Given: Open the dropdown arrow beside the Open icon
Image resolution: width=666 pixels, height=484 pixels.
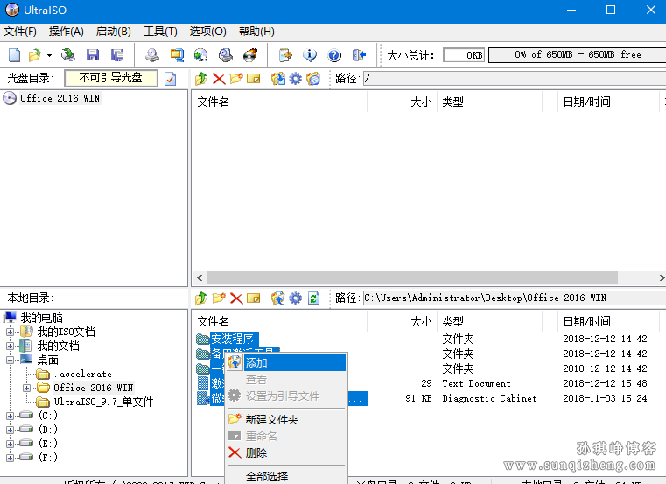Looking at the screenshot, I should 49,56.
